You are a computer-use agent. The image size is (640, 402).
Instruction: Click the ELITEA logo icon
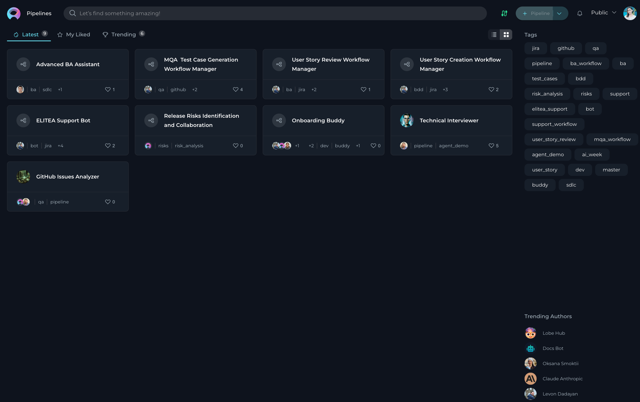tap(14, 13)
